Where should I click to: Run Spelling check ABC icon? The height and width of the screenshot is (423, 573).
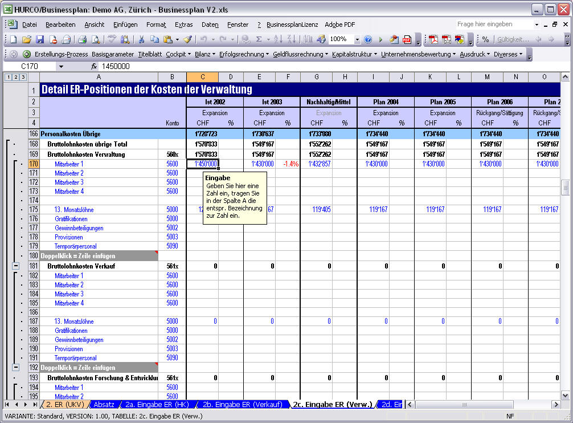tap(112, 39)
